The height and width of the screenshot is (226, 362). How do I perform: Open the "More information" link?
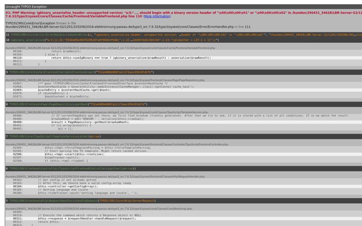click(157, 17)
